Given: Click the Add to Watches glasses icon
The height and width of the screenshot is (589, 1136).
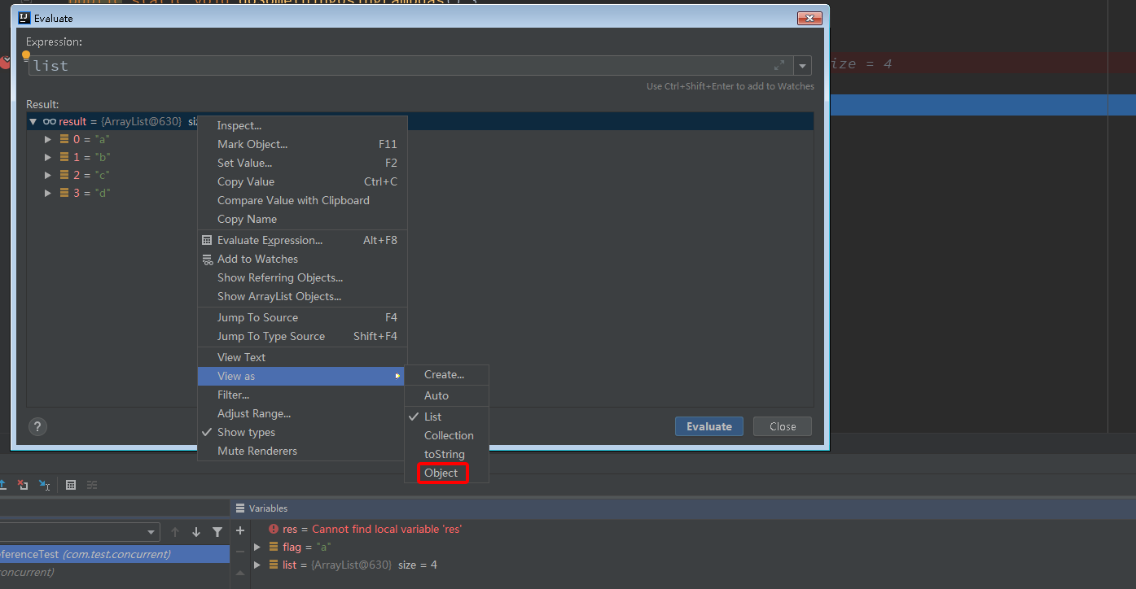Looking at the screenshot, I should 206,259.
